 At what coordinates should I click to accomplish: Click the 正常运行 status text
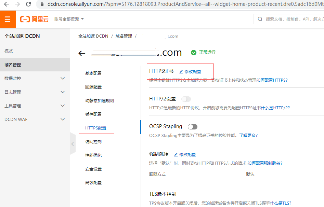coord(207,52)
